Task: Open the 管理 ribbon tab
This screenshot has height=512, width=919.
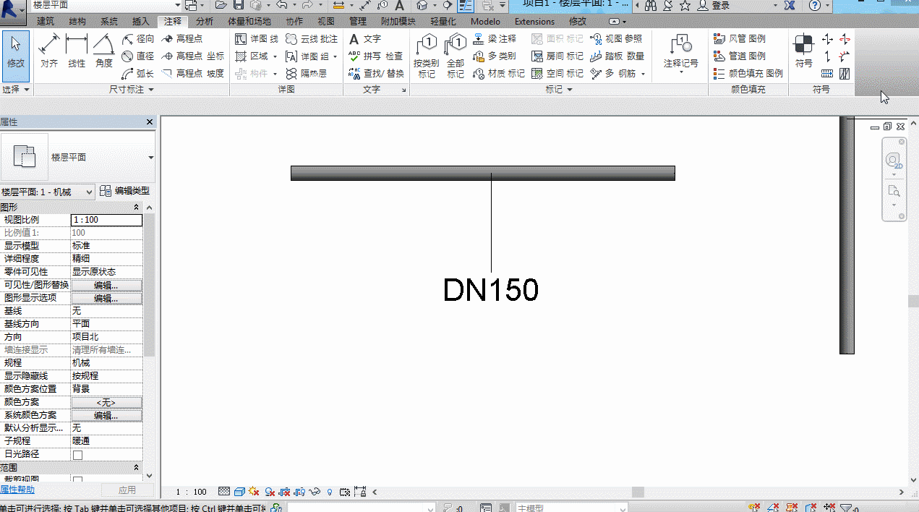Action: [358, 22]
